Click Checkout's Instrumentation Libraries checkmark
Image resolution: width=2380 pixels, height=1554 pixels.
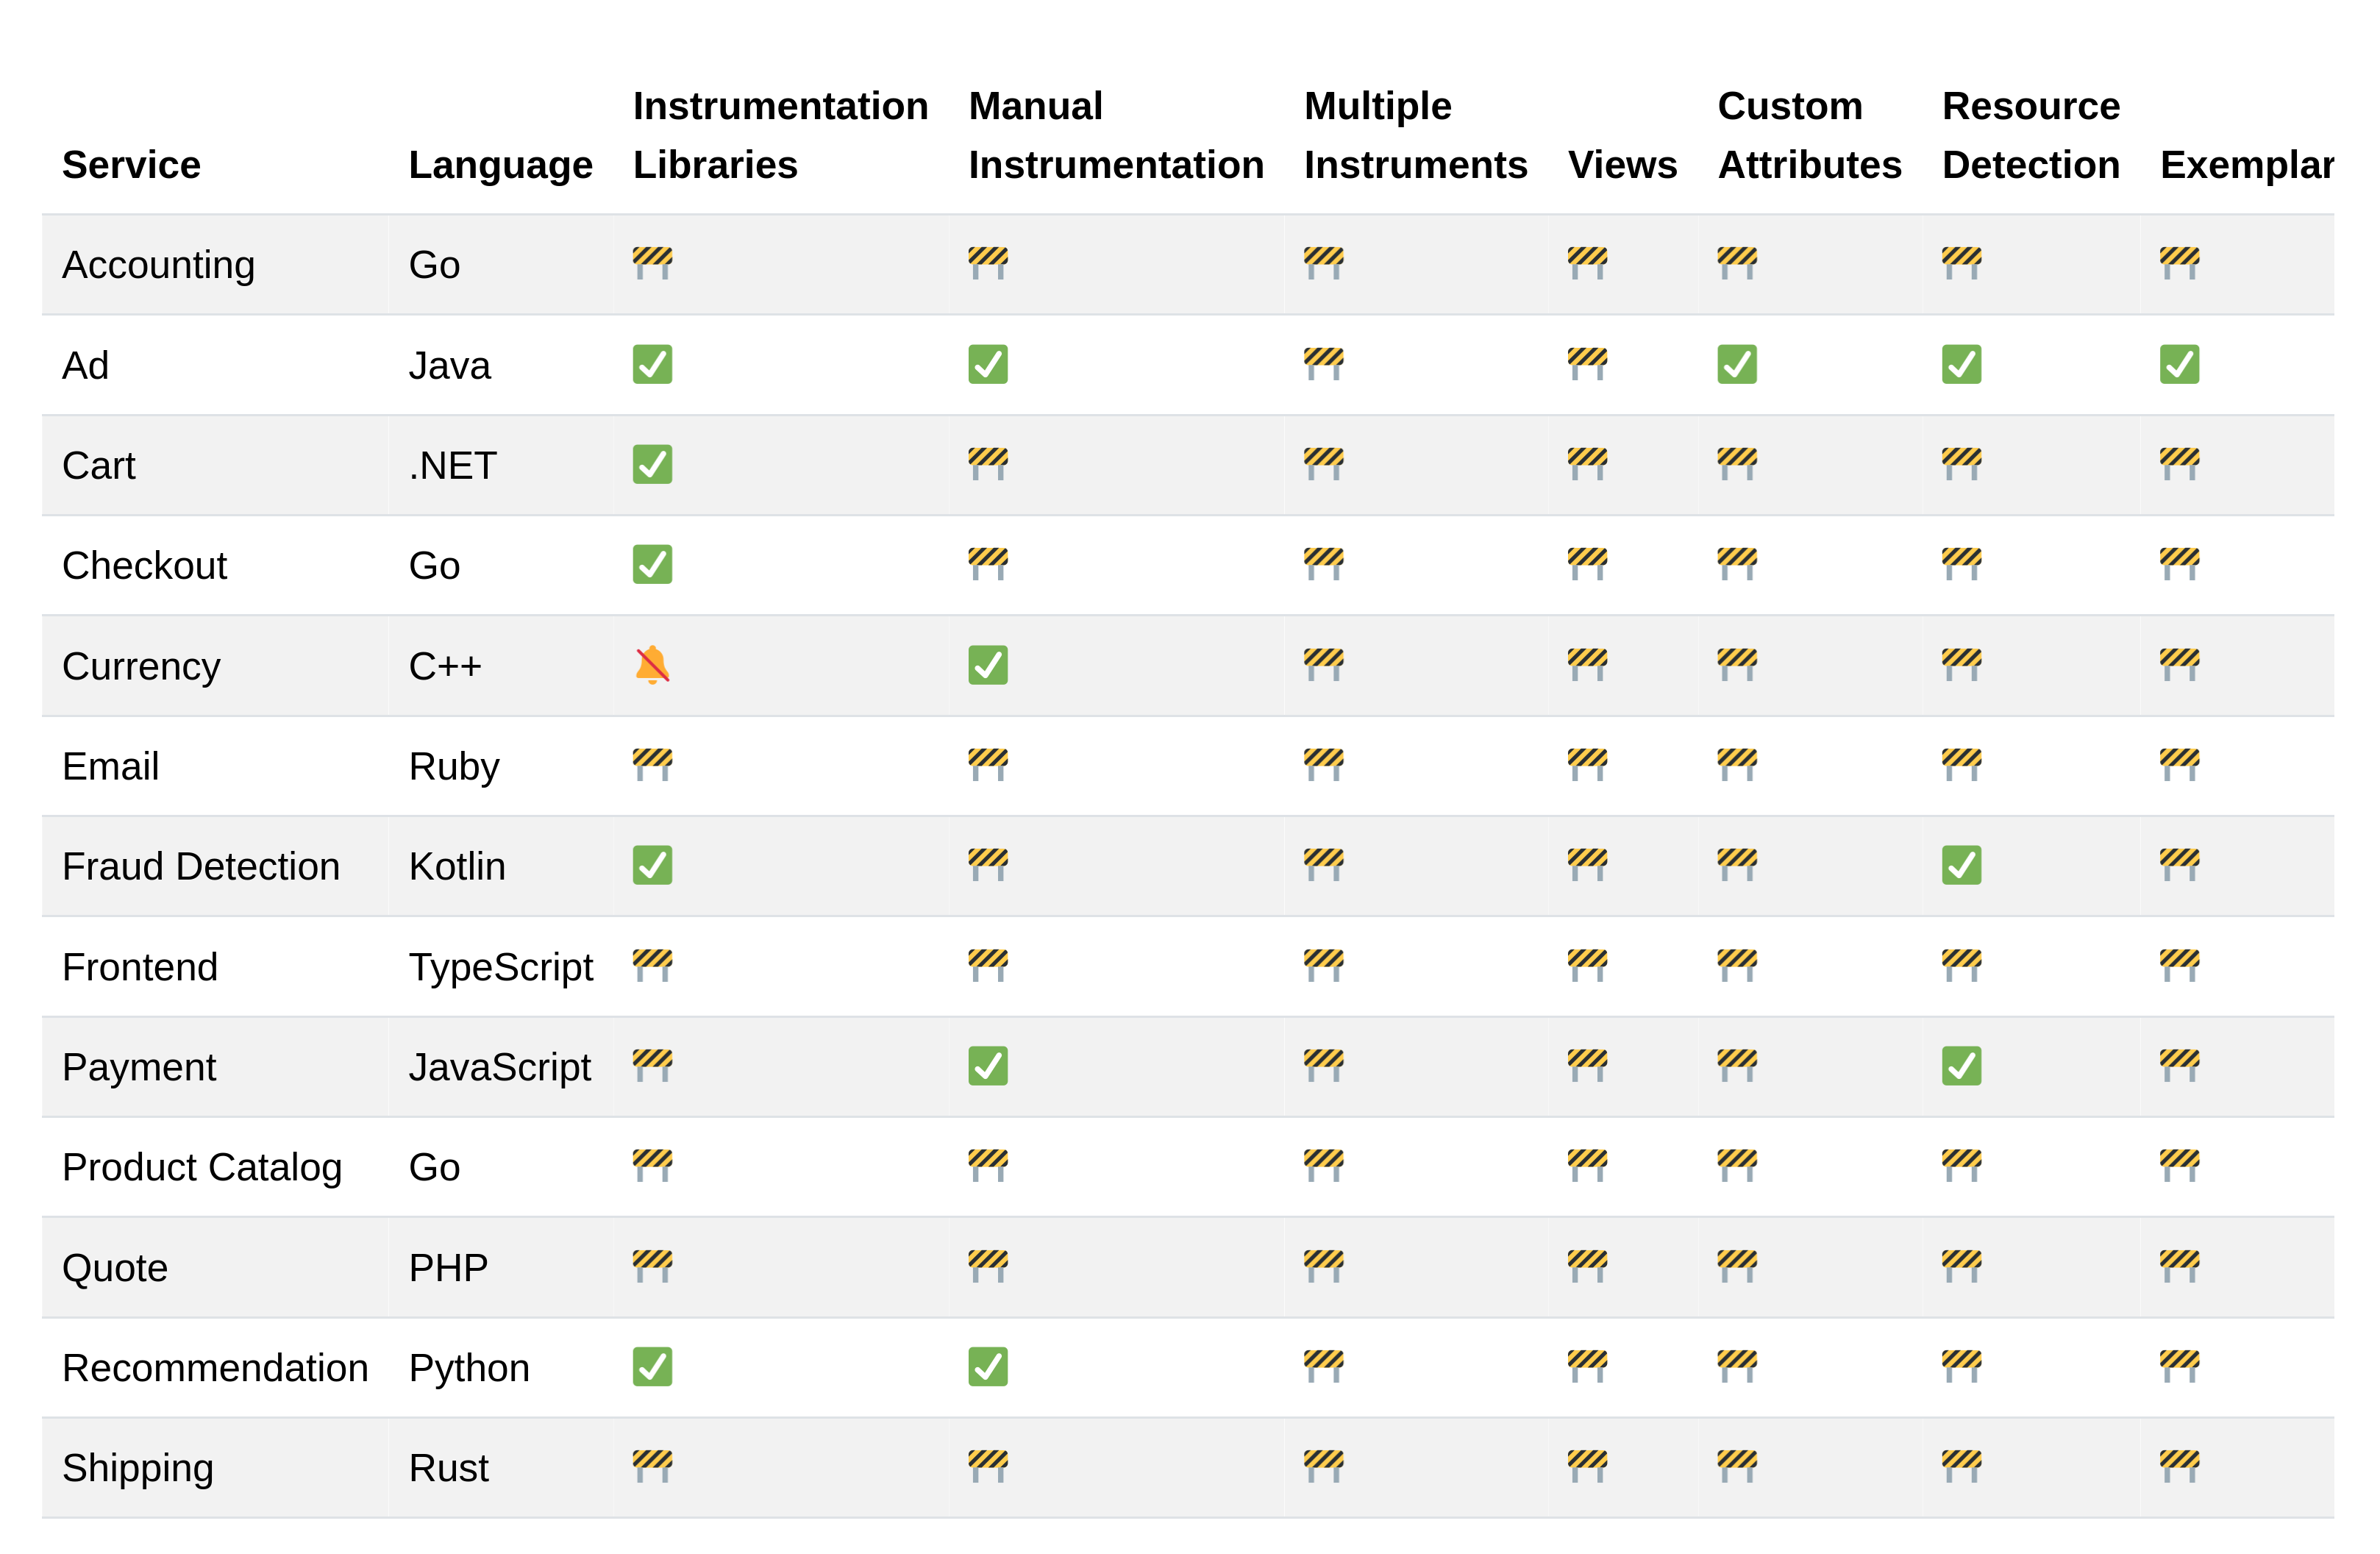652,564
